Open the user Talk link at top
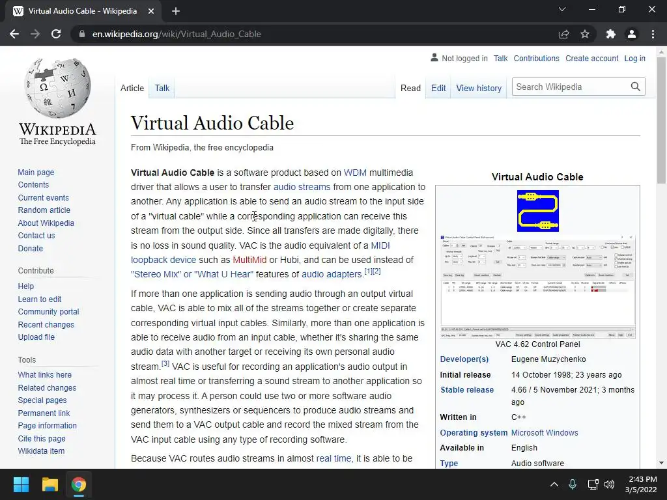The image size is (667, 500). coord(501,58)
